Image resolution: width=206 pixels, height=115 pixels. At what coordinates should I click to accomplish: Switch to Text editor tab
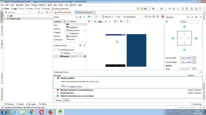(66, 100)
